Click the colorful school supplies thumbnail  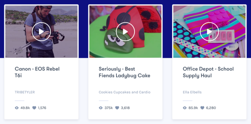[209, 31]
